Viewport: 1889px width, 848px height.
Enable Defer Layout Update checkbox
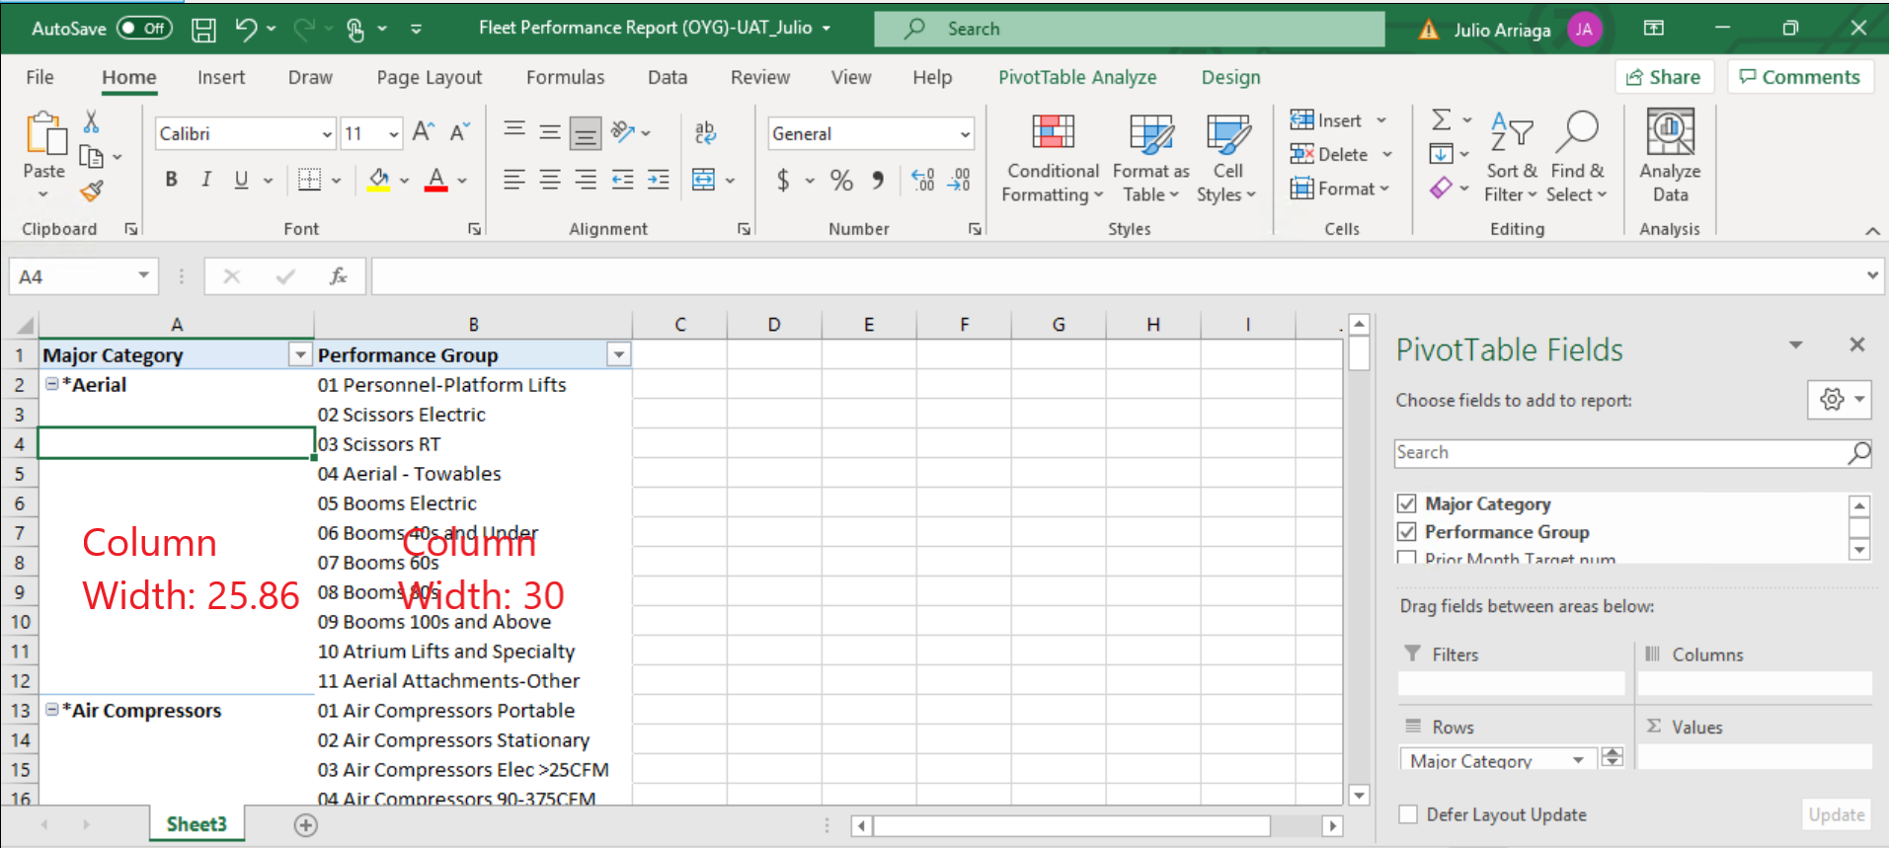[1409, 814]
